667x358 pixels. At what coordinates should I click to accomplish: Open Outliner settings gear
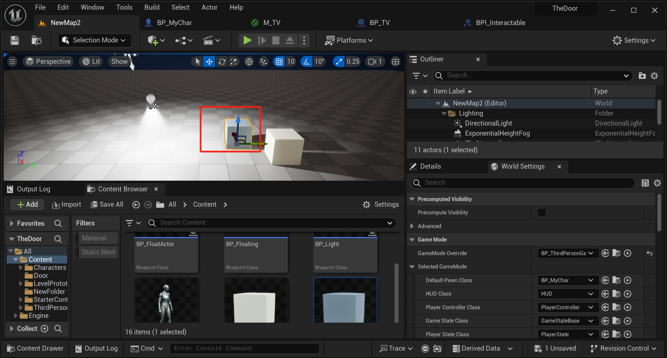tap(654, 76)
